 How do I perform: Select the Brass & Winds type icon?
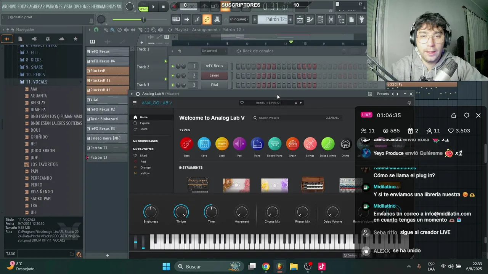328,144
